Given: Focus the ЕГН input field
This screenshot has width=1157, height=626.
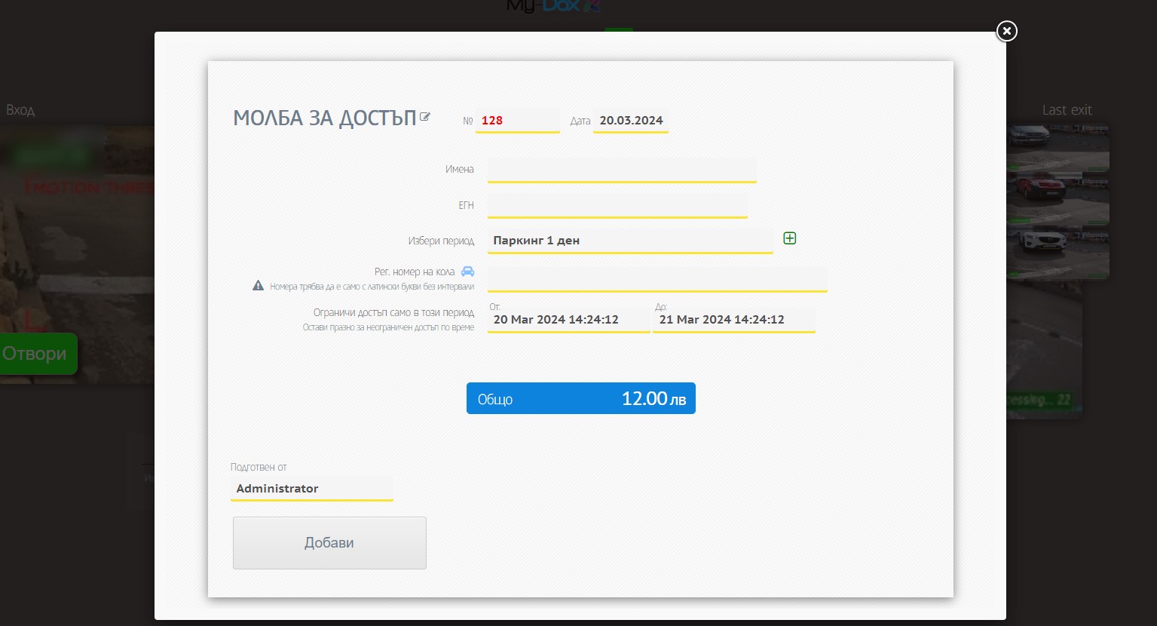Looking at the screenshot, I should [617, 205].
